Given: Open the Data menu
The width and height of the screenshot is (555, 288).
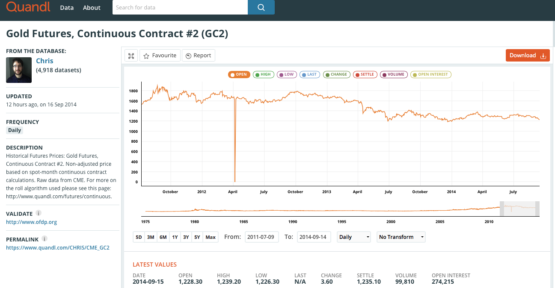Looking at the screenshot, I should 67,8.
